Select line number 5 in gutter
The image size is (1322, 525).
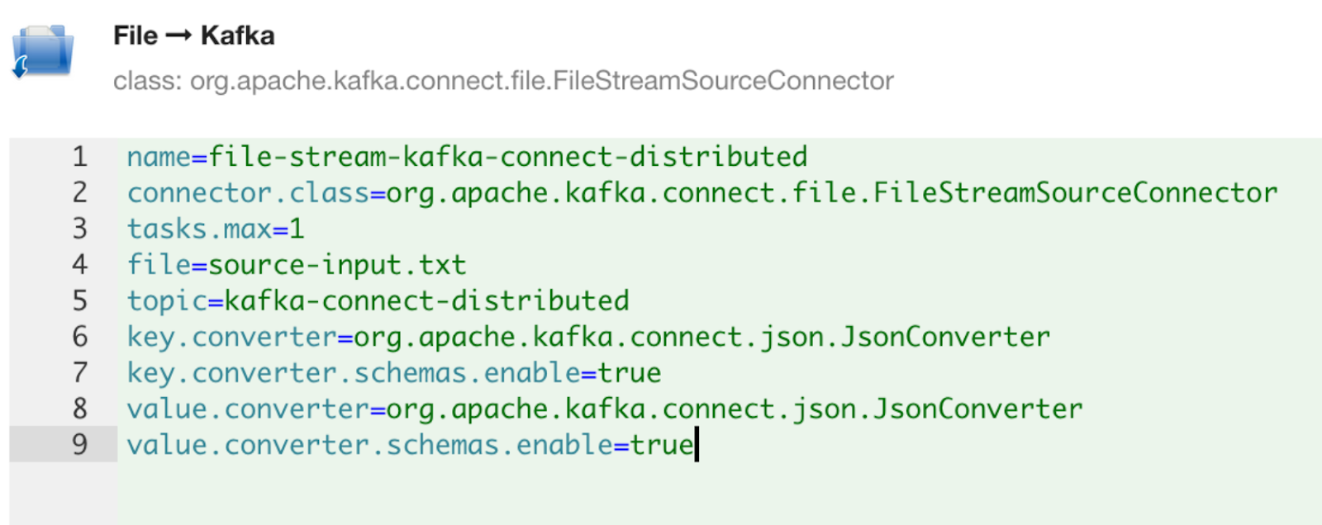tap(79, 300)
